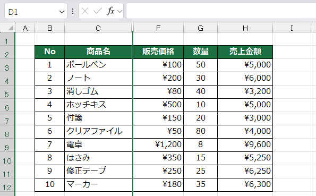The width and height of the screenshot is (316, 196).
Task: Click the quantity cell showing 80
Action: tap(201, 132)
